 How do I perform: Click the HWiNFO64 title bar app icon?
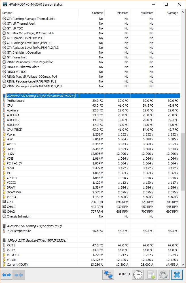[x=5, y=4]
